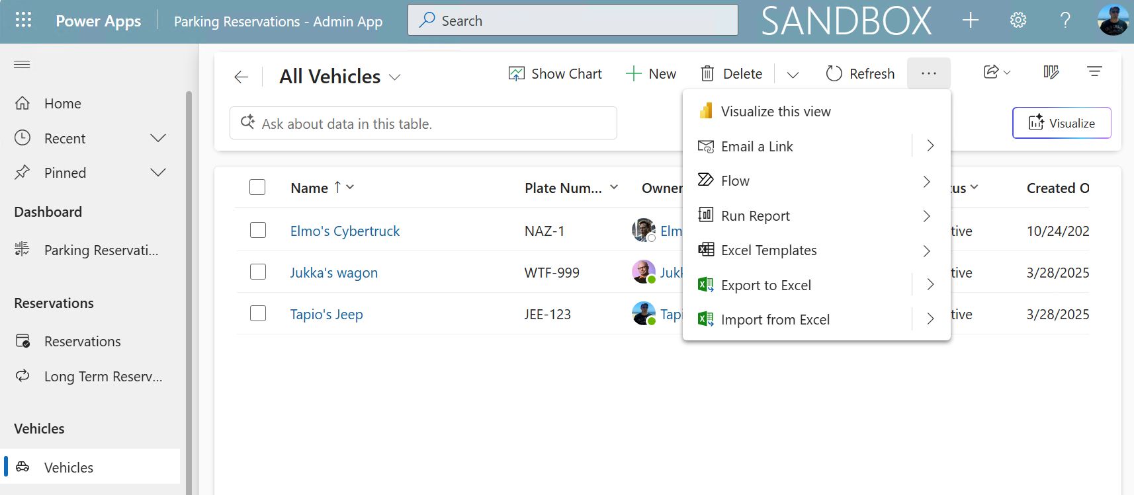Expand the Pinned section

coord(158,172)
